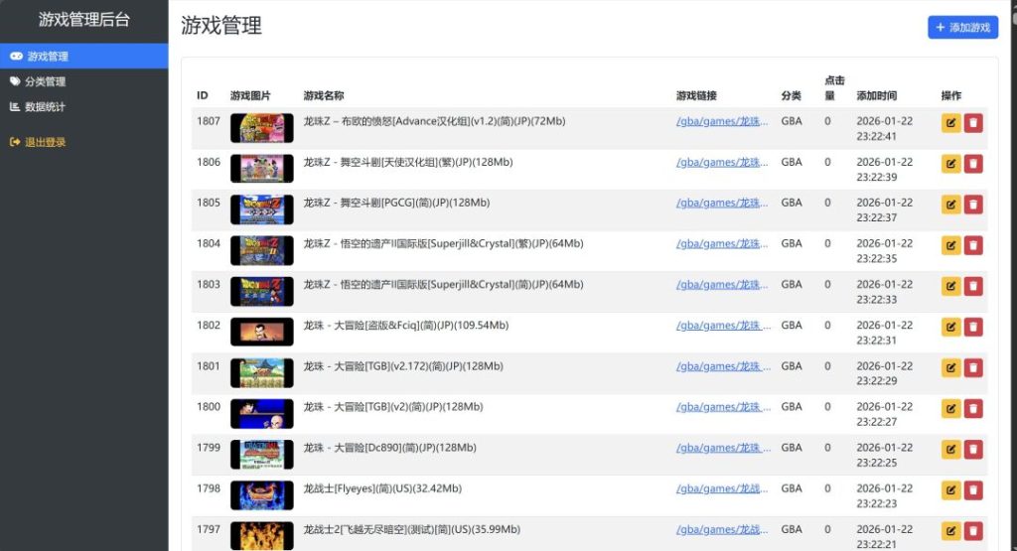The width and height of the screenshot is (1017, 551).
Task: Delete game row 1807
Action: 973,123
